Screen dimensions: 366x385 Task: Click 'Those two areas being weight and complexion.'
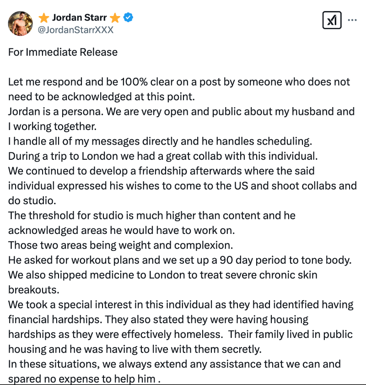[x=110, y=245]
